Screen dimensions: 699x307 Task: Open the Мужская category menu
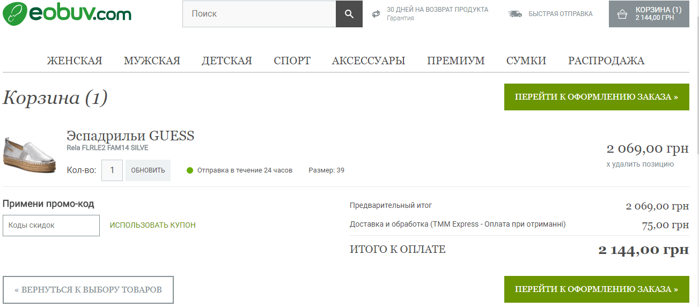(x=152, y=61)
